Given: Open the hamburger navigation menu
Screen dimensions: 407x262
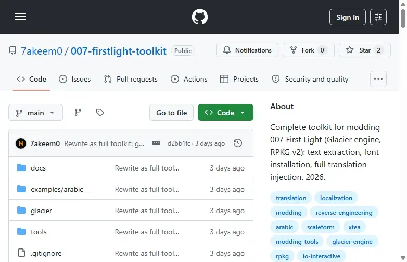Looking at the screenshot, I should tap(20, 17).
